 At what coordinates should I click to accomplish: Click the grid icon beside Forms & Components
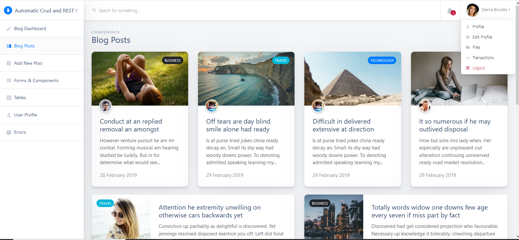coord(9,80)
